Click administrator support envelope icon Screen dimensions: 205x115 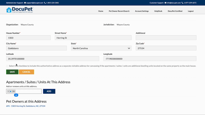tap(25, 3)
